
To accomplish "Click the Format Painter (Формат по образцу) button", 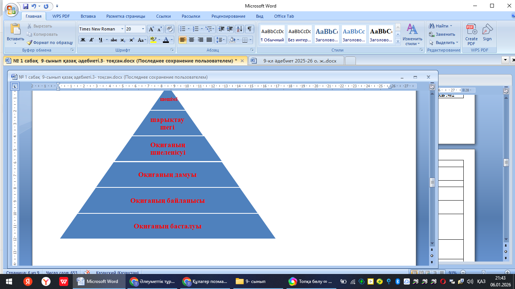I will coord(50,43).
